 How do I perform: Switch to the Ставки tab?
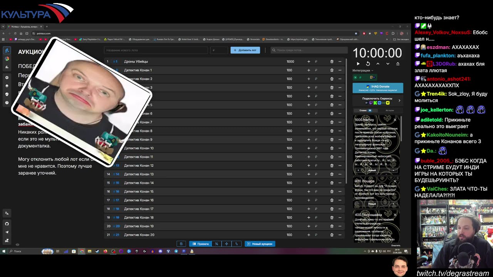(365, 110)
